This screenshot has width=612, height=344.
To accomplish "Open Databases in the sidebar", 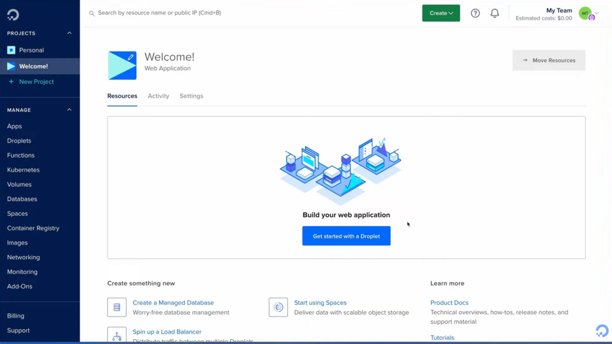I will [22, 199].
